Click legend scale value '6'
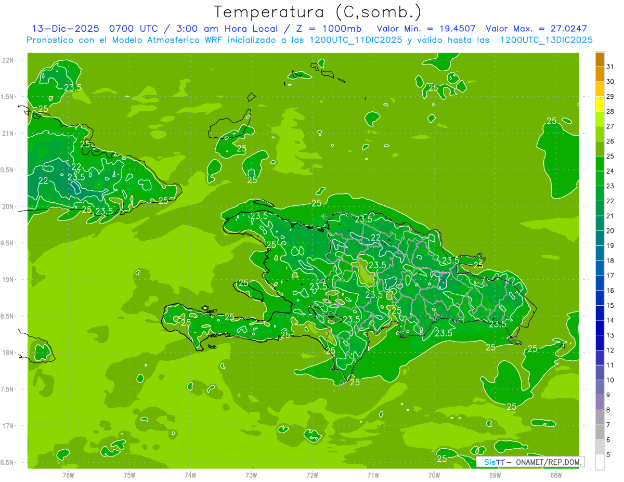This screenshot has width=624, height=482. 608,440
